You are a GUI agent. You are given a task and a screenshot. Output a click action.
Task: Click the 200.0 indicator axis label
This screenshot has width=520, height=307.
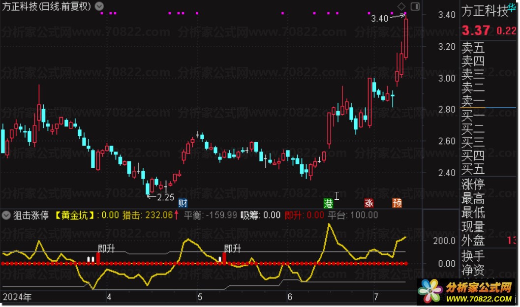444,241
